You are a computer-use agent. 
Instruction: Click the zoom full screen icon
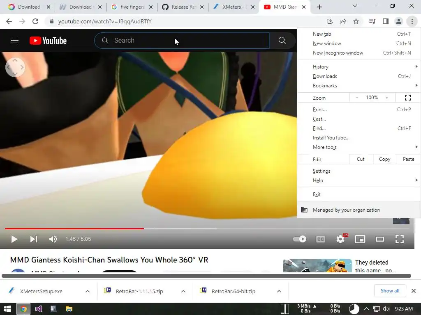tap(408, 98)
